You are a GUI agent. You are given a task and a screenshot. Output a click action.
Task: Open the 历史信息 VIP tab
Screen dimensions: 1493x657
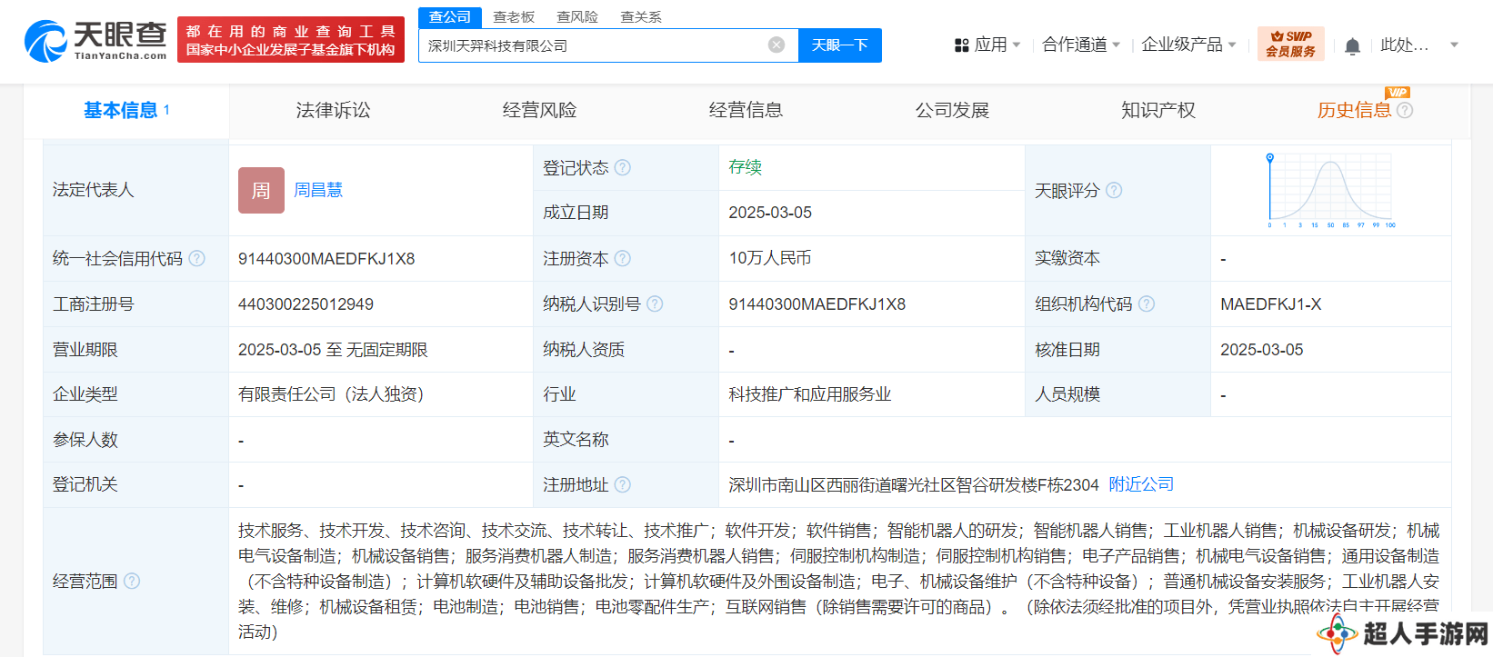[1355, 110]
